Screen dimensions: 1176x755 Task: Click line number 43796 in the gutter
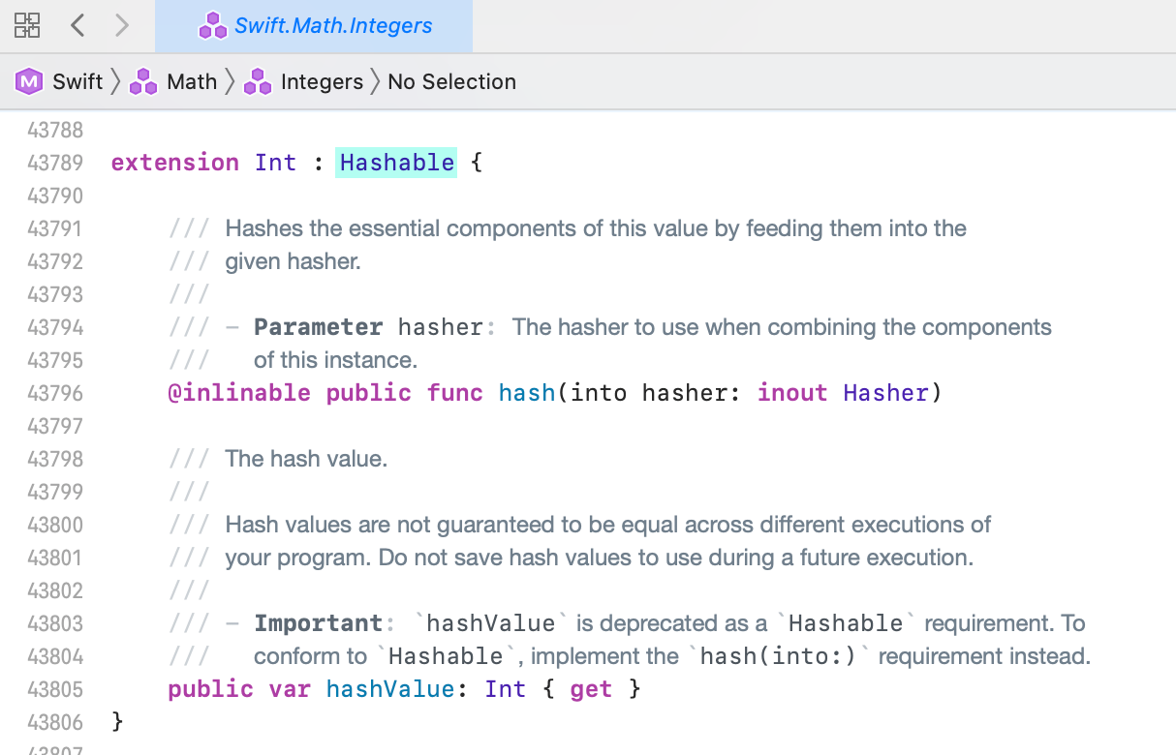[55, 393]
